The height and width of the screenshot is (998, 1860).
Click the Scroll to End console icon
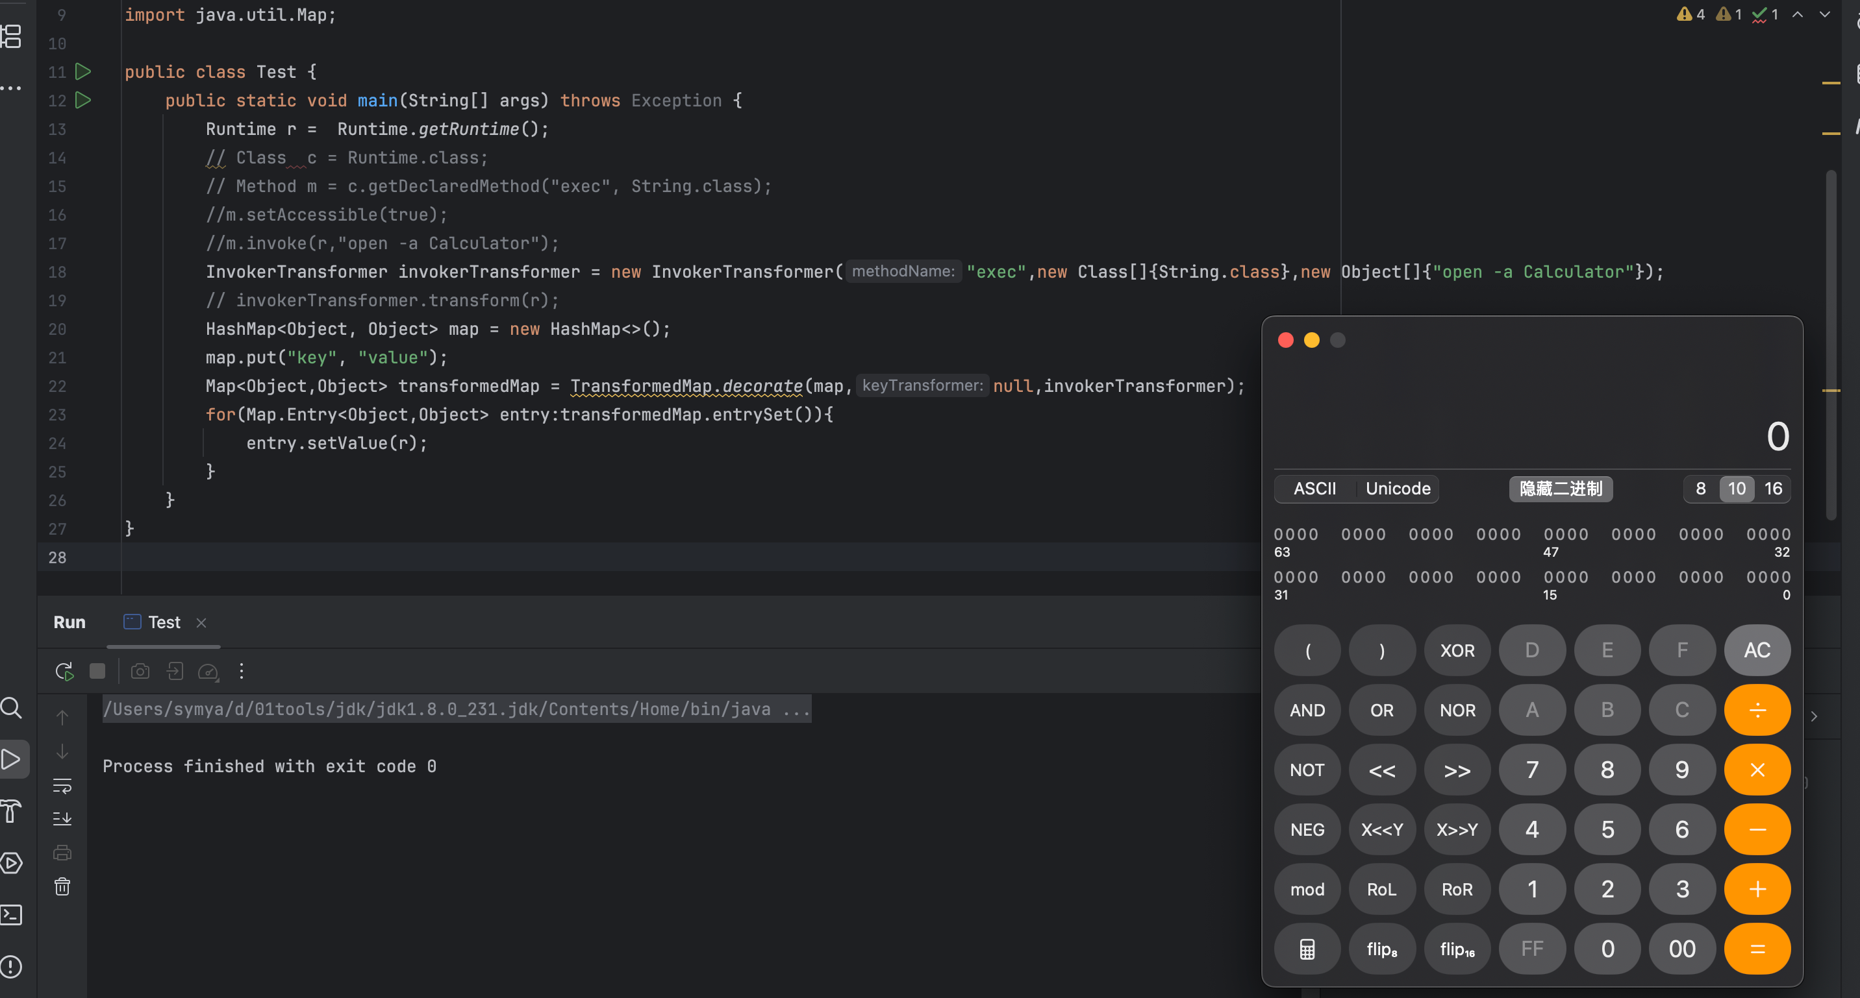(62, 818)
